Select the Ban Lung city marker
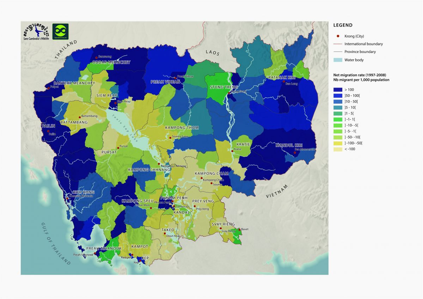Viewport: 423px width, 299px height. pyautogui.click(x=284, y=82)
